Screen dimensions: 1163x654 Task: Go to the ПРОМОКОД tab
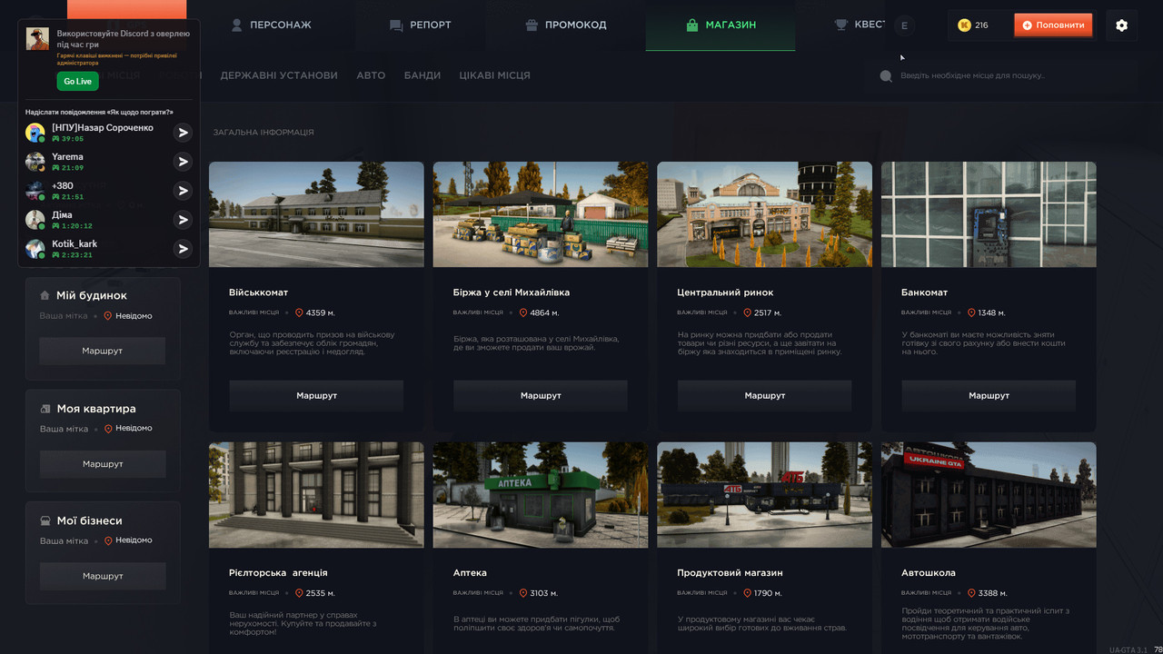[x=565, y=25]
